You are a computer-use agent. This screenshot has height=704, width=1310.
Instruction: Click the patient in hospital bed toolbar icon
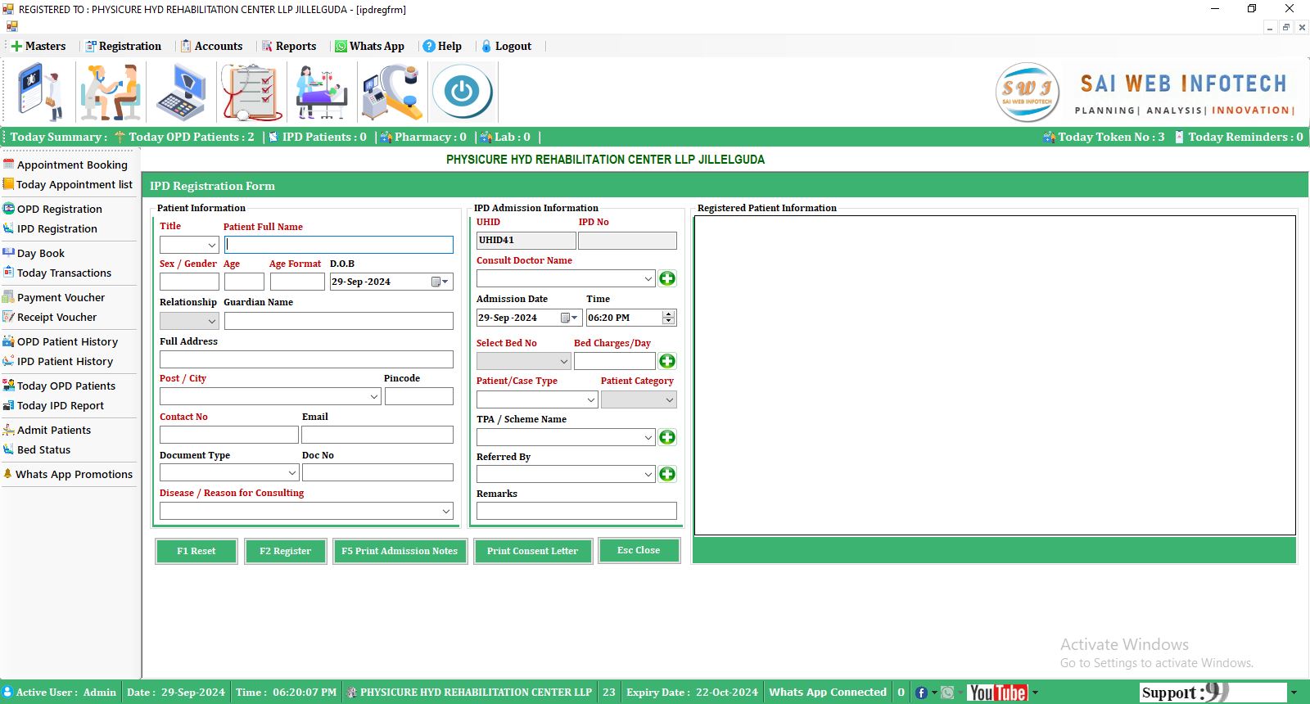tap(321, 93)
